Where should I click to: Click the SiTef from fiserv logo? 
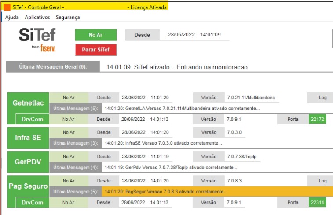pos(37,40)
